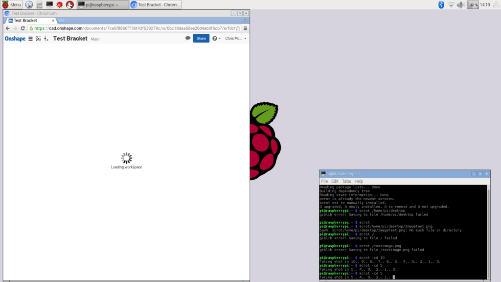Maximize the terminal window

coord(480,174)
